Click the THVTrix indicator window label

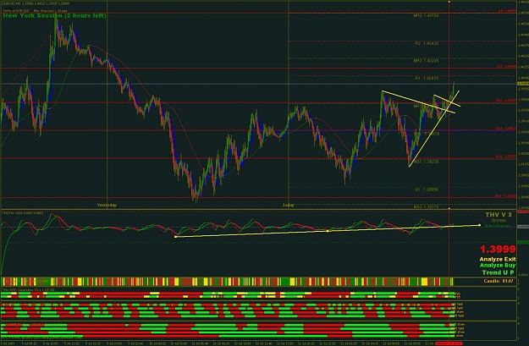coord(23,213)
